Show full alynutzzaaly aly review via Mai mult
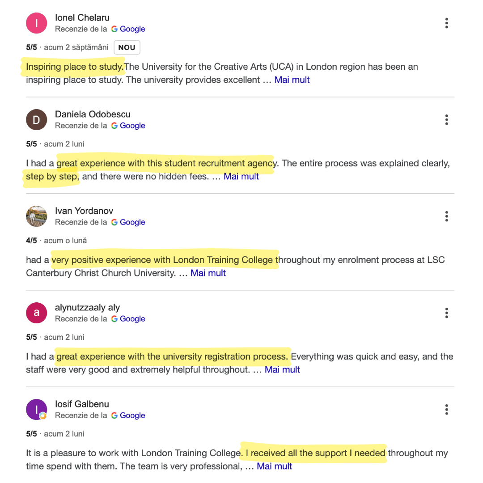 [x=282, y=370]
